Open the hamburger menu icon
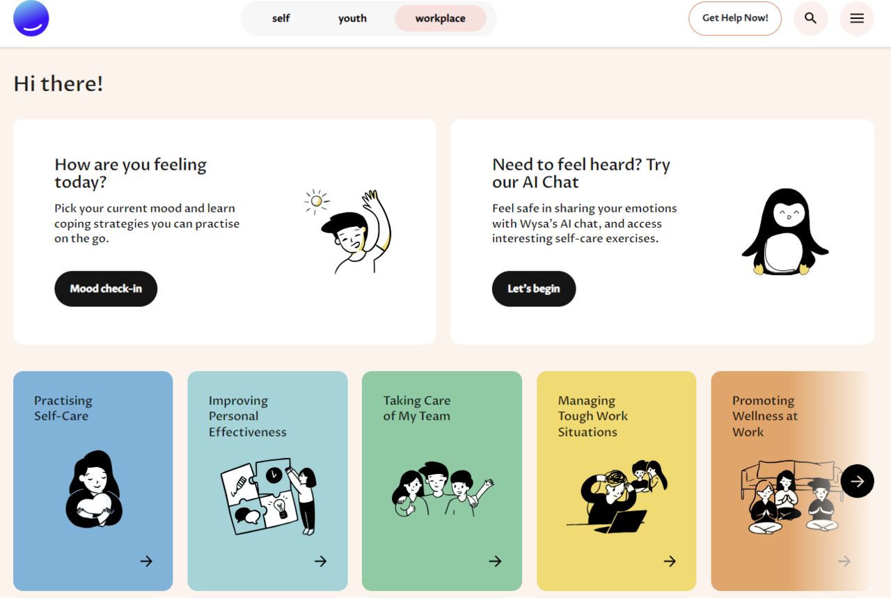 (857, 19)
